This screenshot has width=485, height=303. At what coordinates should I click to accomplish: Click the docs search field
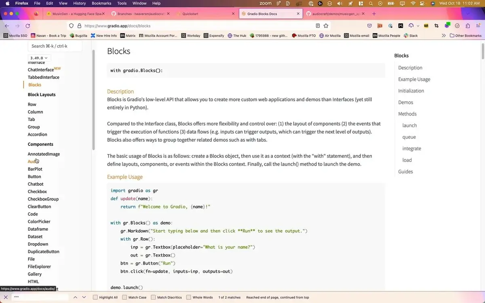tap(55, 46)
